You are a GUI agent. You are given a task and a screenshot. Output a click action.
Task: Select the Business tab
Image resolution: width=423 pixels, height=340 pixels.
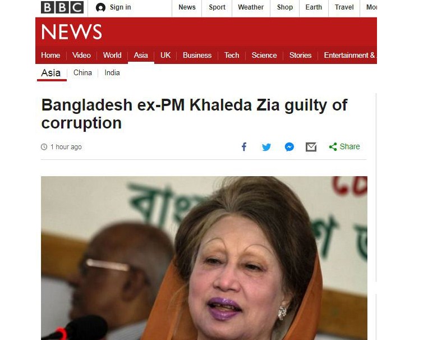197,56
